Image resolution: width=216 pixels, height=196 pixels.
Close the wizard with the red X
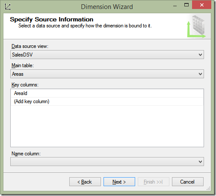coord(201,5)
